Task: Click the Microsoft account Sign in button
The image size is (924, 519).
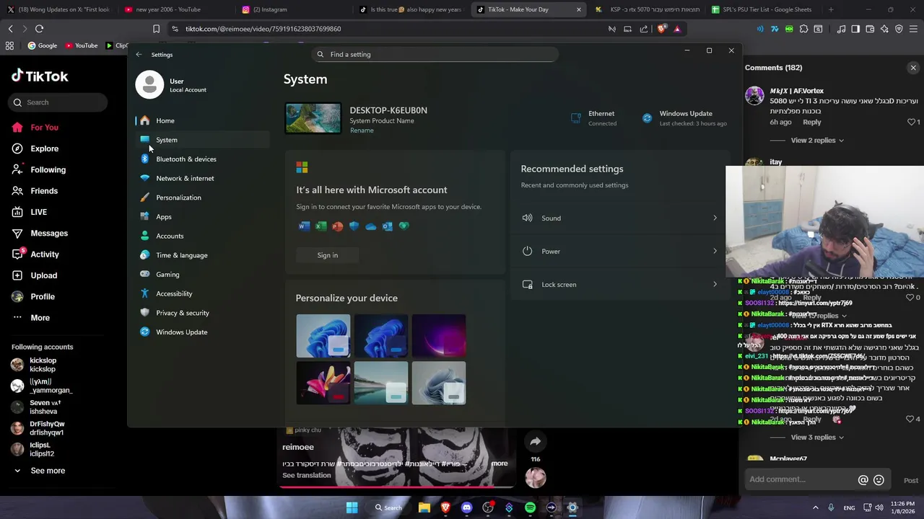Action: 327,255
